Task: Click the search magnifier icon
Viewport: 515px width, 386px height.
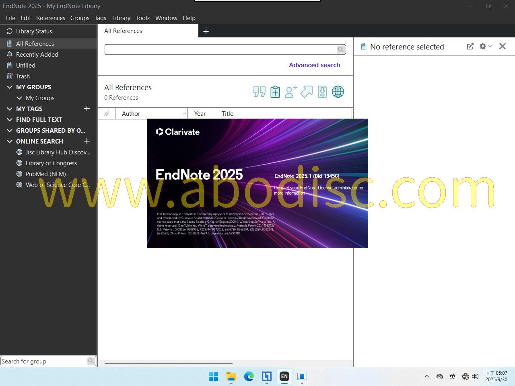Action: click(x=341, y=49)
